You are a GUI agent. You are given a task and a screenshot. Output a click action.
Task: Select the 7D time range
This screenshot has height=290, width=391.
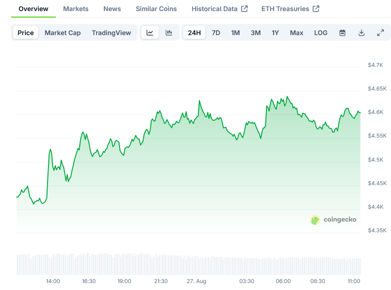pyautogui.click(x=216, y=33)
